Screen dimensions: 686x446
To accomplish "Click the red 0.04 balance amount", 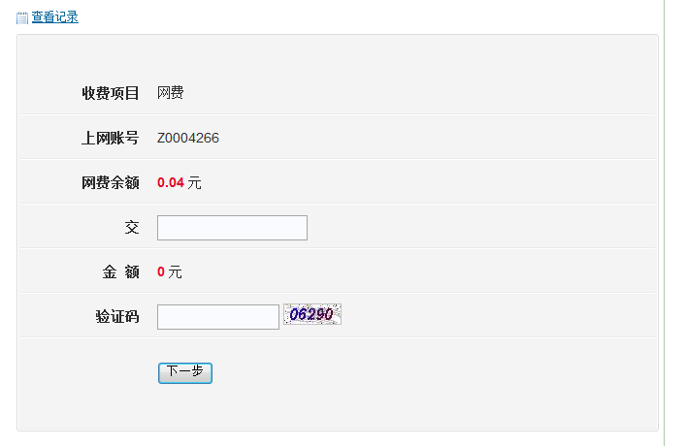I will click(170, 182).
